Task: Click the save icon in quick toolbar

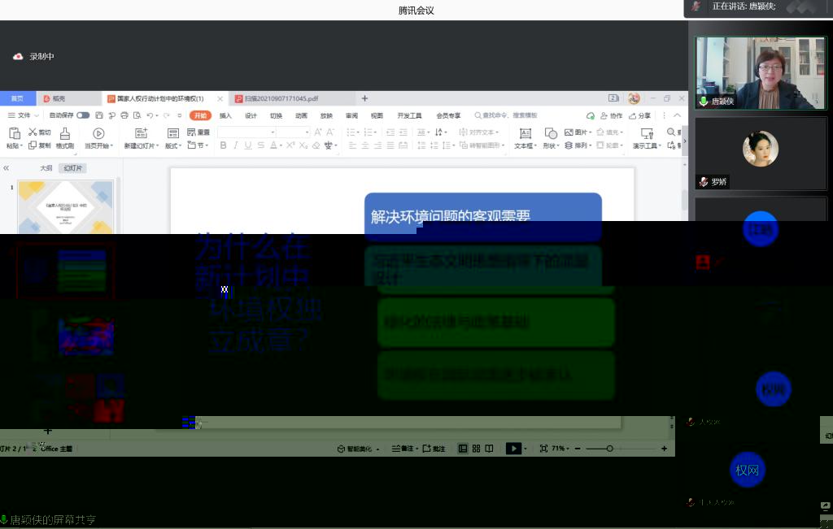Action: tap(99, 115)
